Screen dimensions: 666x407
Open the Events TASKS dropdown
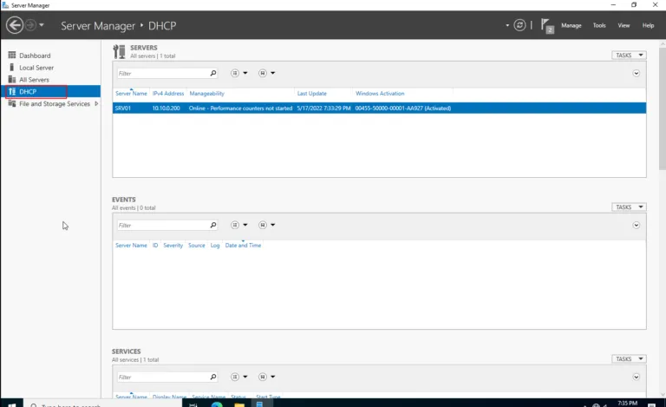629,207
